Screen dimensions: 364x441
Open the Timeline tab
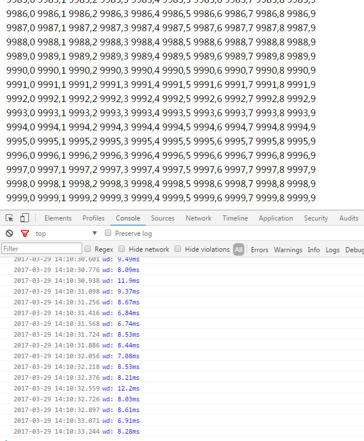235,218
